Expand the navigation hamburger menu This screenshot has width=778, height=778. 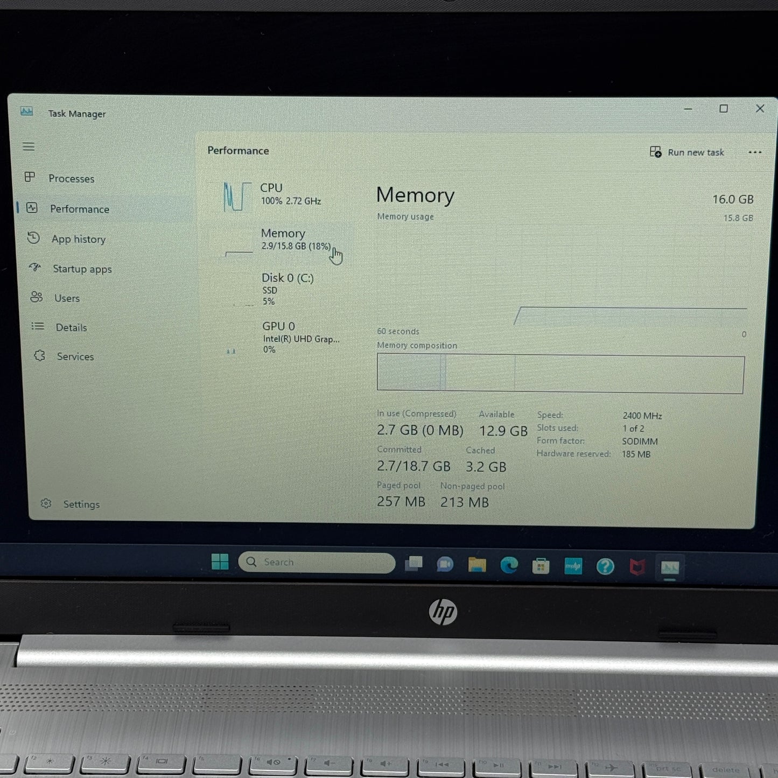click(x=29, y=146)
